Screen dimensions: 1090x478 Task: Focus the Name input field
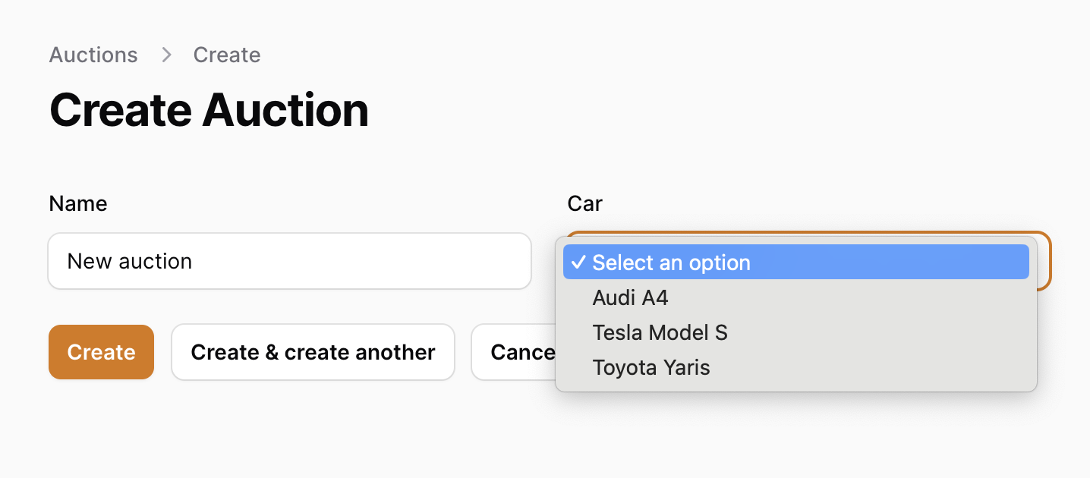point(289,261)
